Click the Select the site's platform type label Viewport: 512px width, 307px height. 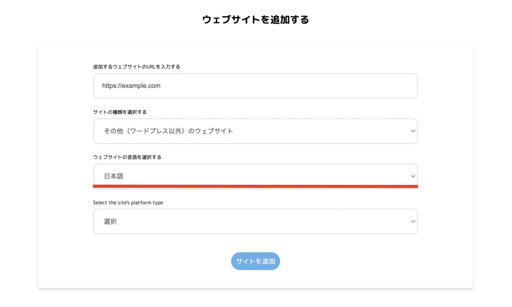(128, 202)
